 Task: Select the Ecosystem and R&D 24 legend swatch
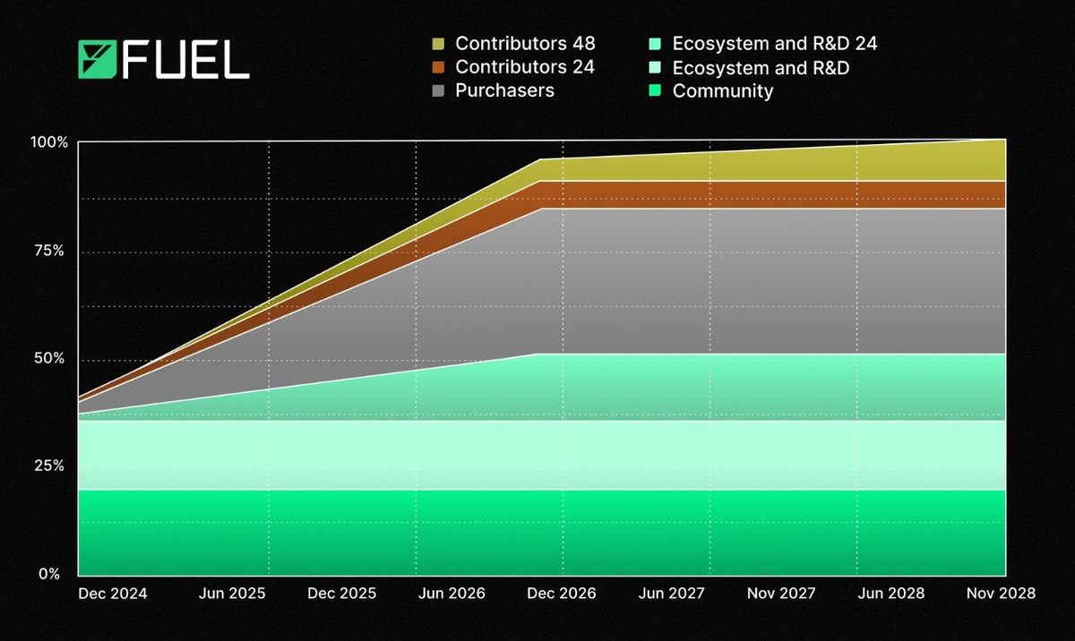657,43
